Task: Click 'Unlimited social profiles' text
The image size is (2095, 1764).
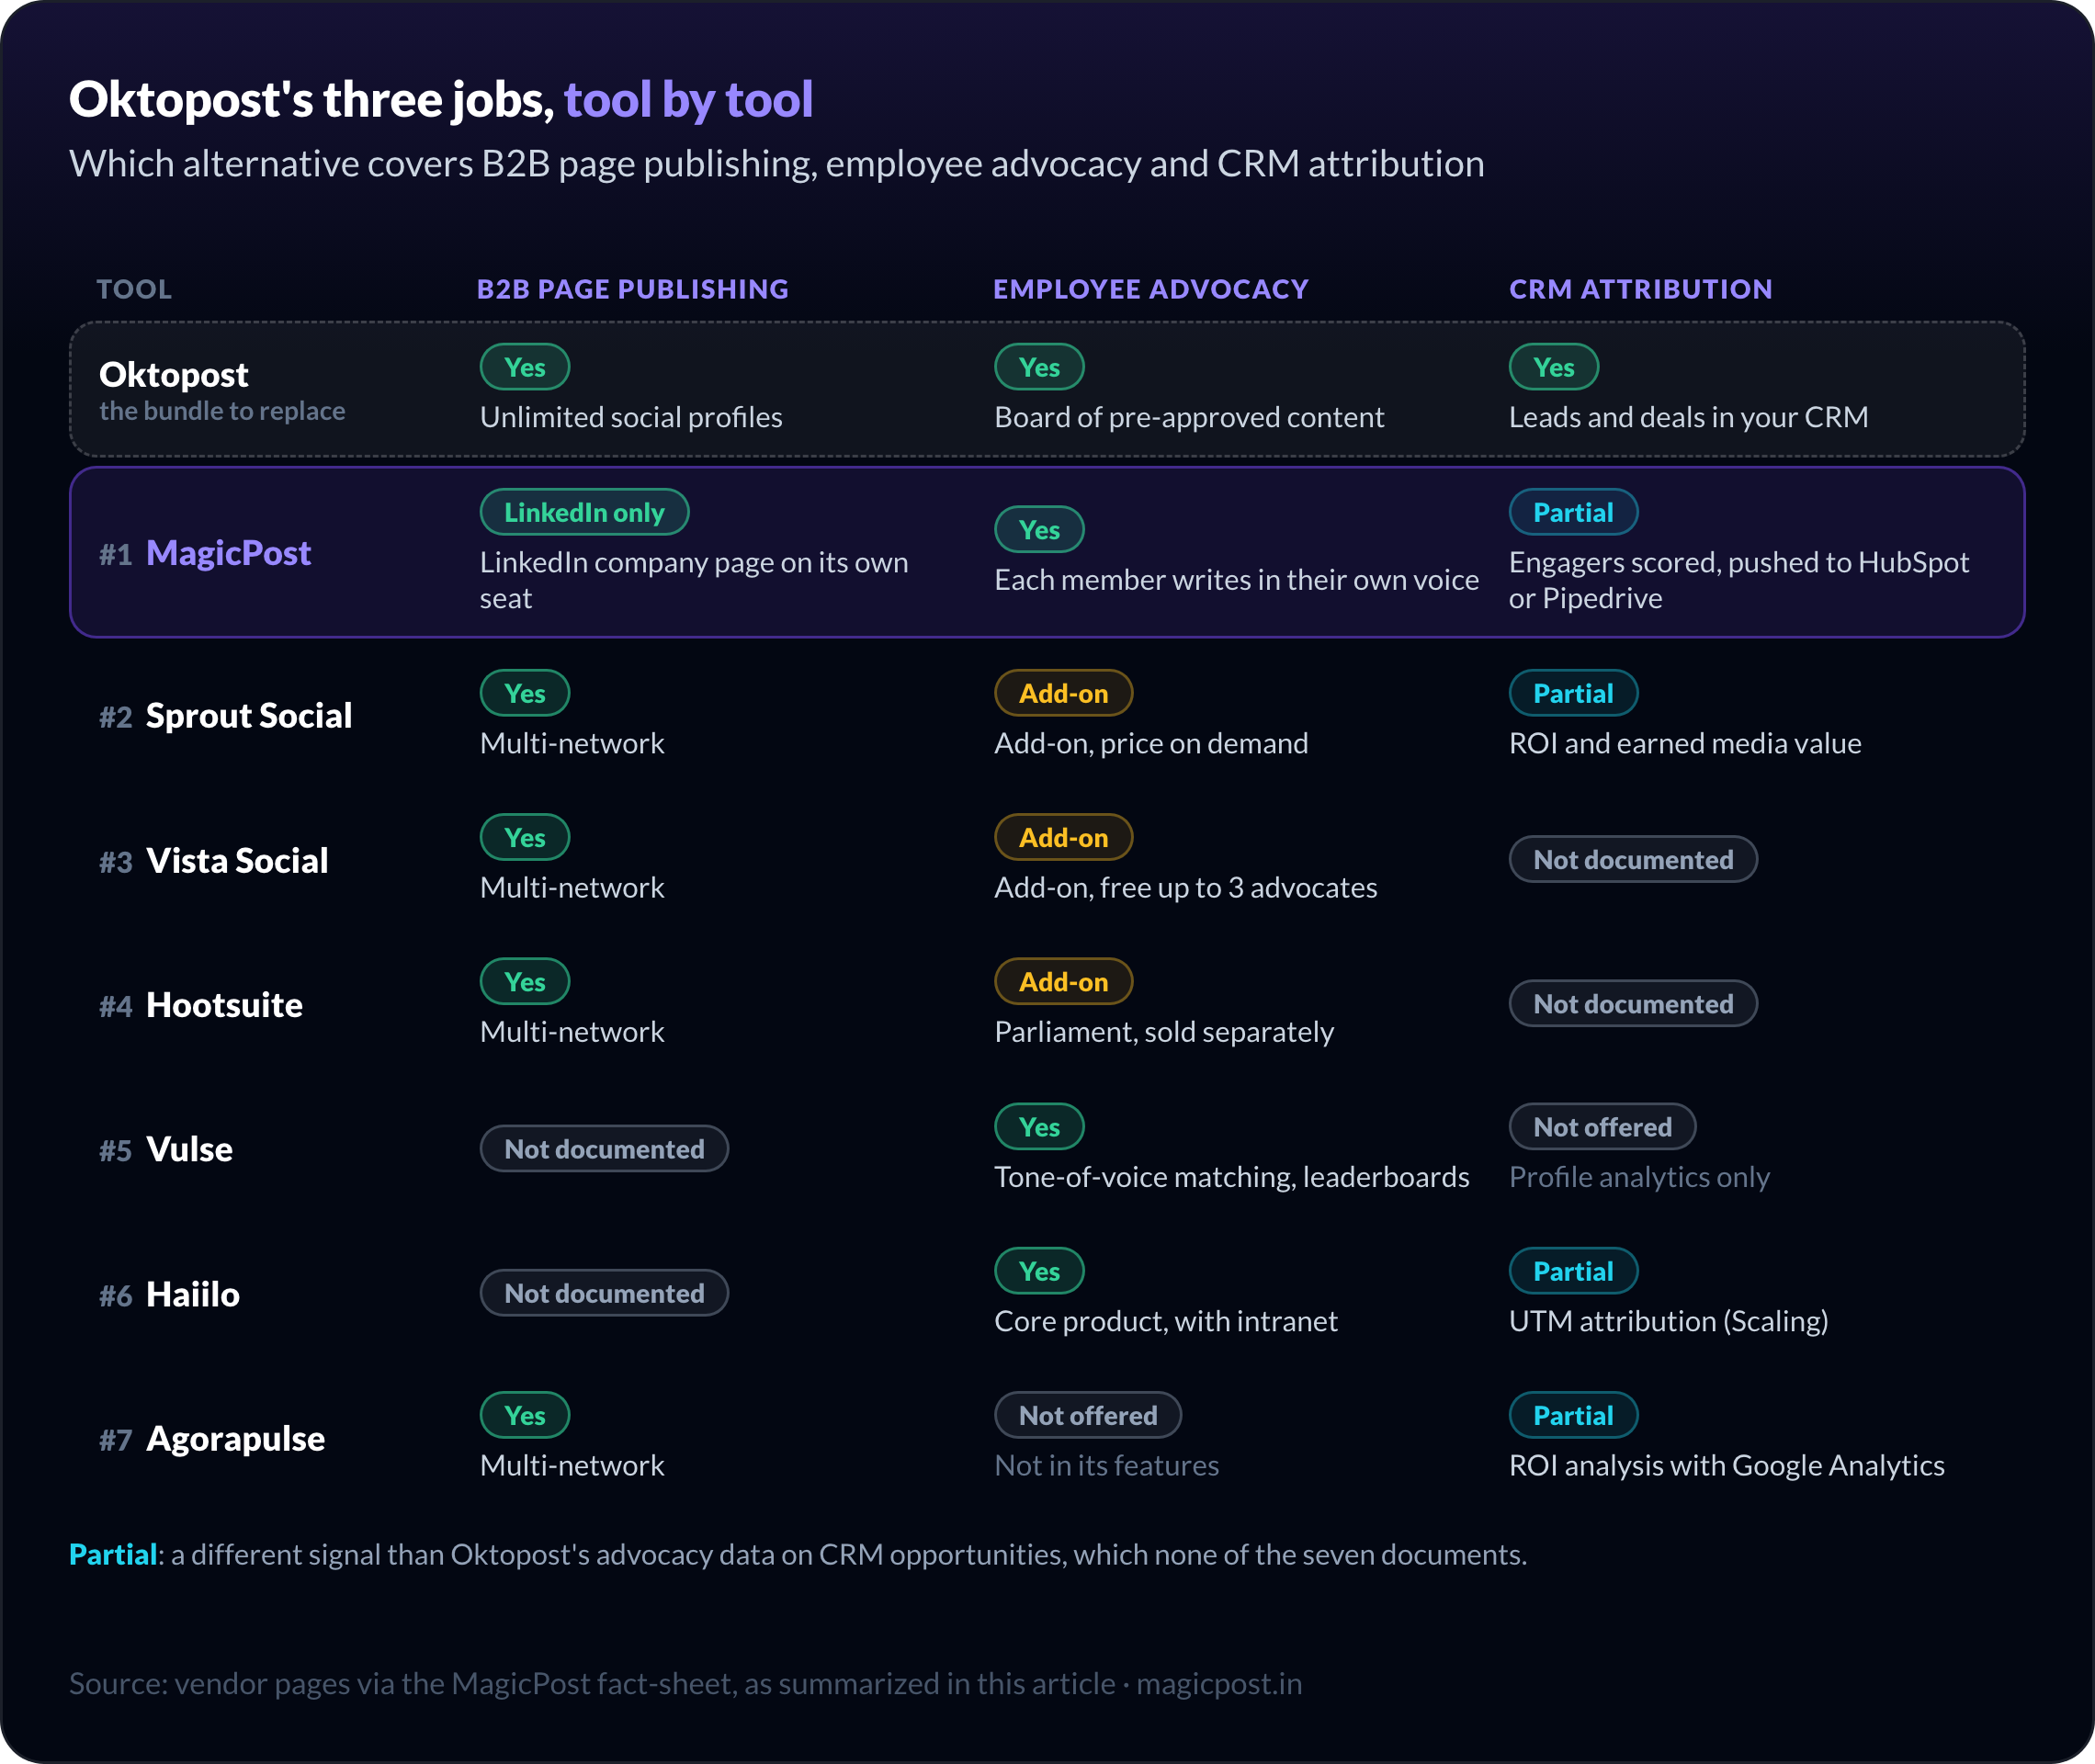Action: point(631,417)
